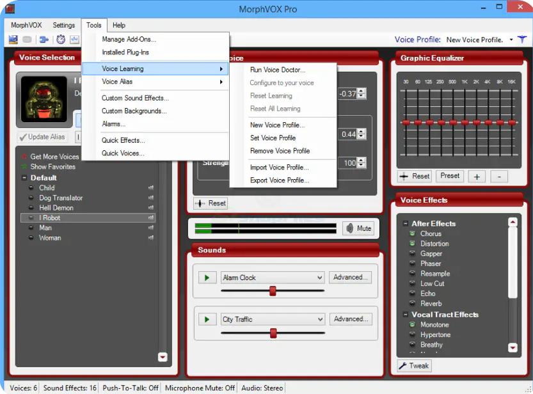Screen dimensions: 533x394
Task: Click the City Traffic volume slider handle
Action: tap(273, 333)
